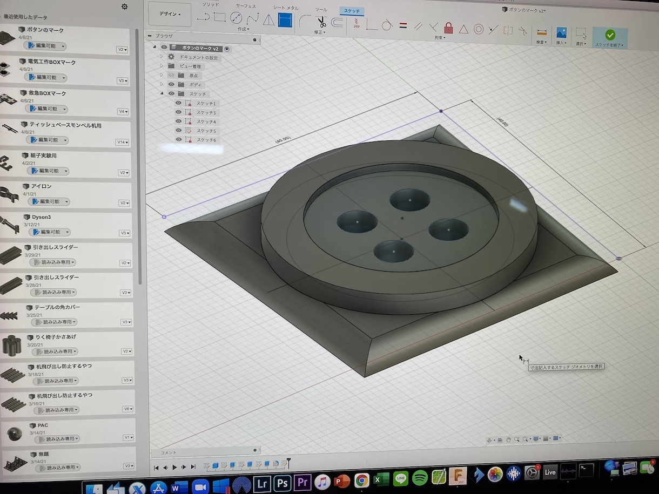Toggle visibility of スケッチ5
Screen dimensions: 659x494
[x=179, y=131]
